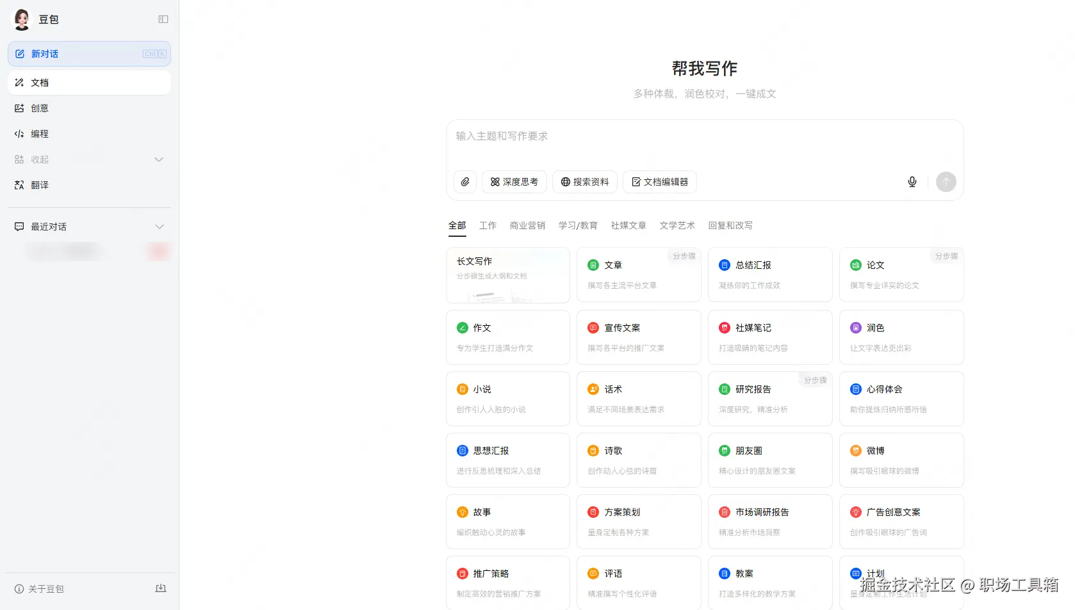
Task: Click 撰写吸引眼球的微博 description text
Action: pyautogui.click(x=885, y=471)
